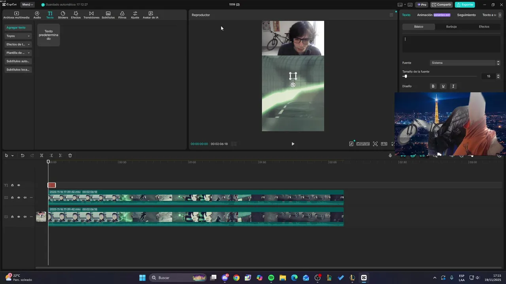Switch to the Efectos sub-tab in text properties

click(x=484, y=27)
